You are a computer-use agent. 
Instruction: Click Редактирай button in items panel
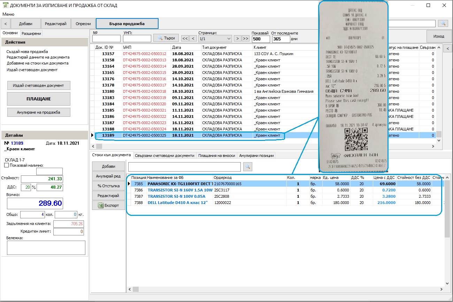coord(108,196)
